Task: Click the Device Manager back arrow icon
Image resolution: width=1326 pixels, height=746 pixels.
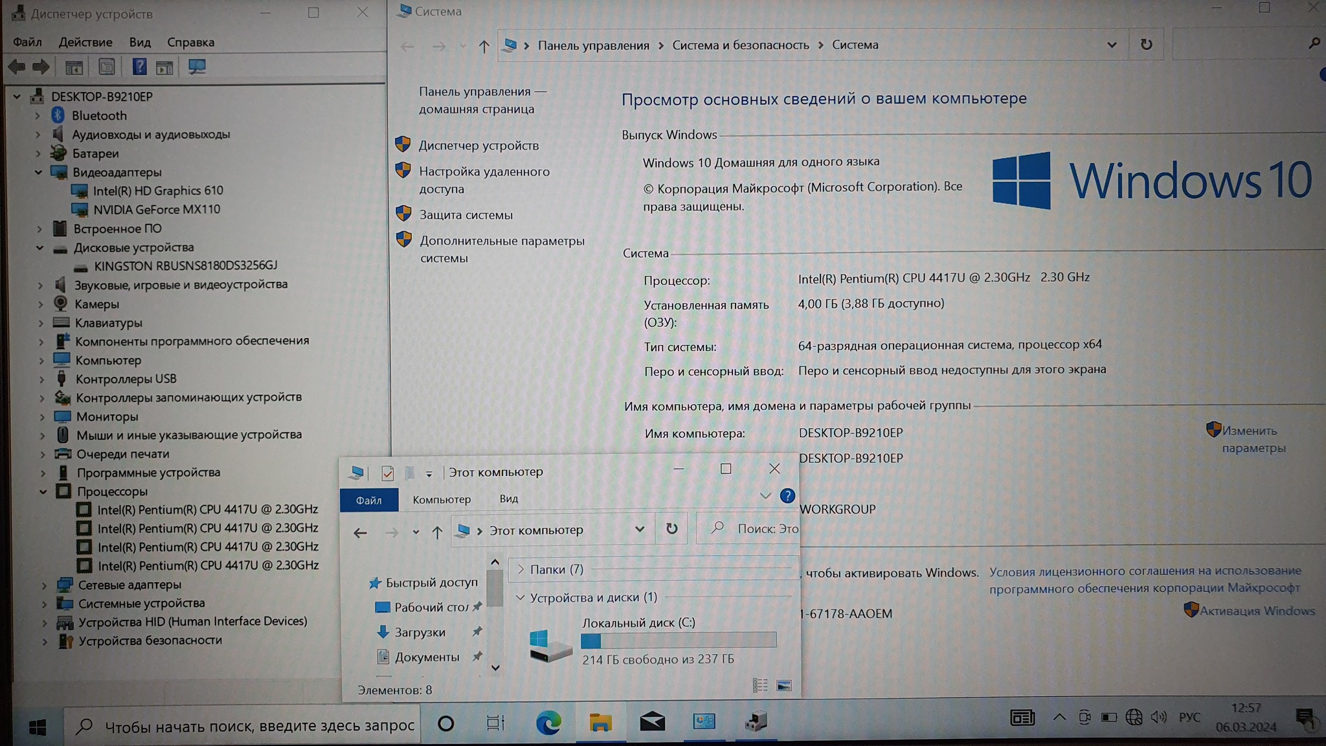Action: coord(17,67)
